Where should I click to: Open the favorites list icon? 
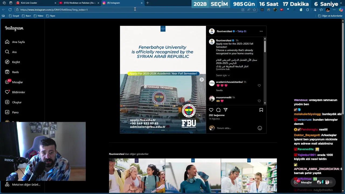tap(321, 10)
